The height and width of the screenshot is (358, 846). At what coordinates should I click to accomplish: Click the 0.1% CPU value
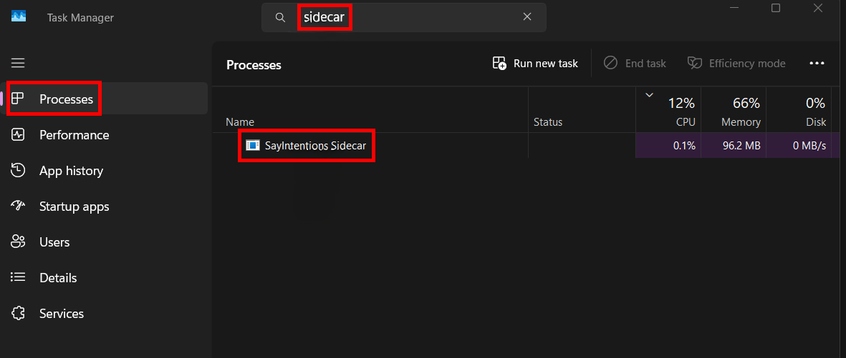(684, 145)
